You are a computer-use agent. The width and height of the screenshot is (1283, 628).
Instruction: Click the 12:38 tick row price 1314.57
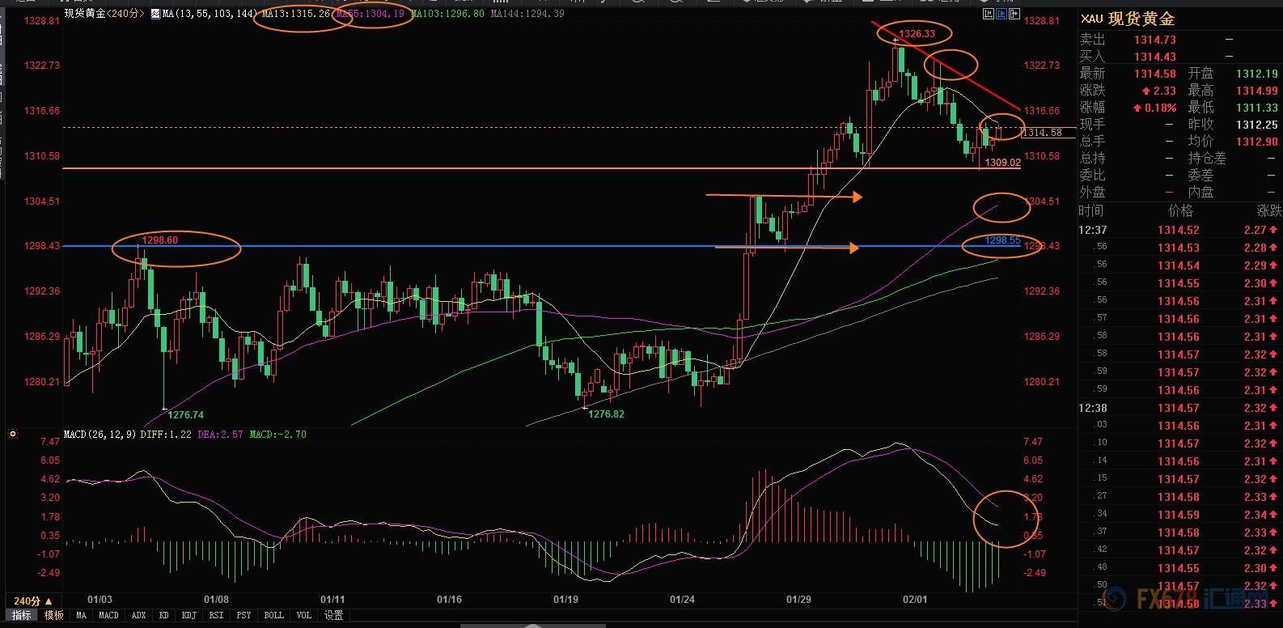click(1178, 408)
